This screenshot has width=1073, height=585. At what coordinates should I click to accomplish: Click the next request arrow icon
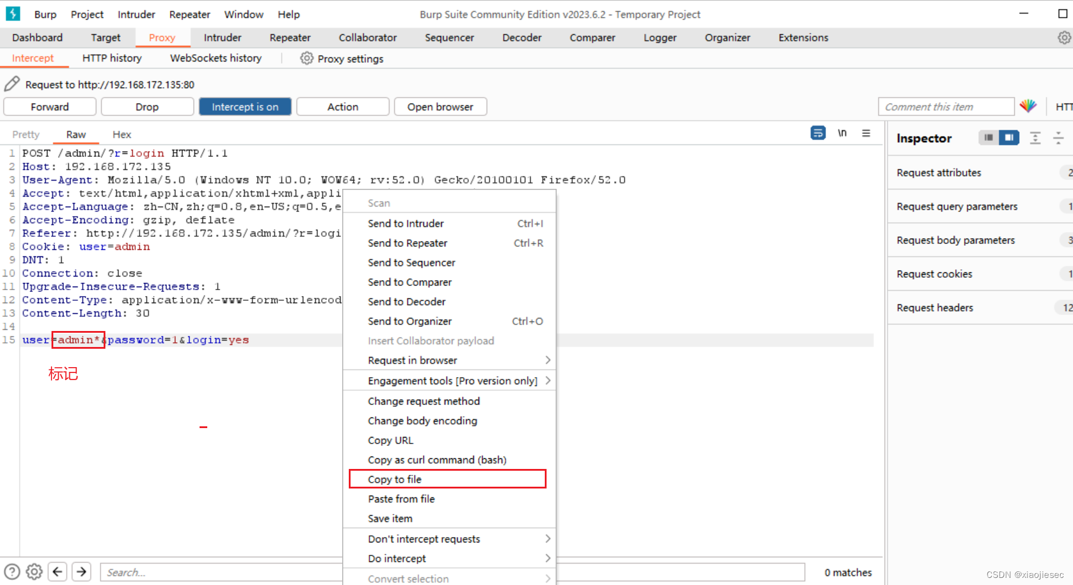[81, 571]
